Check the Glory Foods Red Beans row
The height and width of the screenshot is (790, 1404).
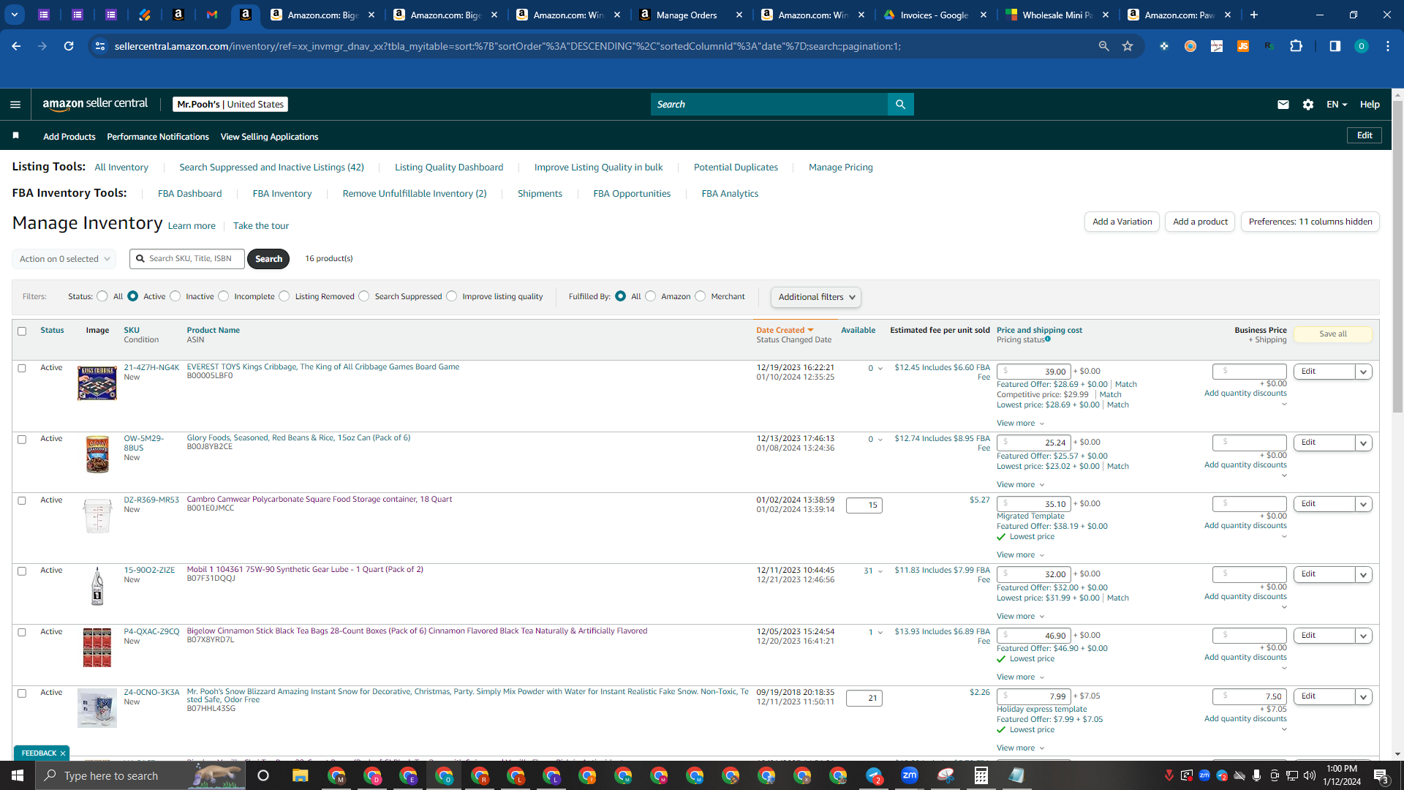[22, 440]
